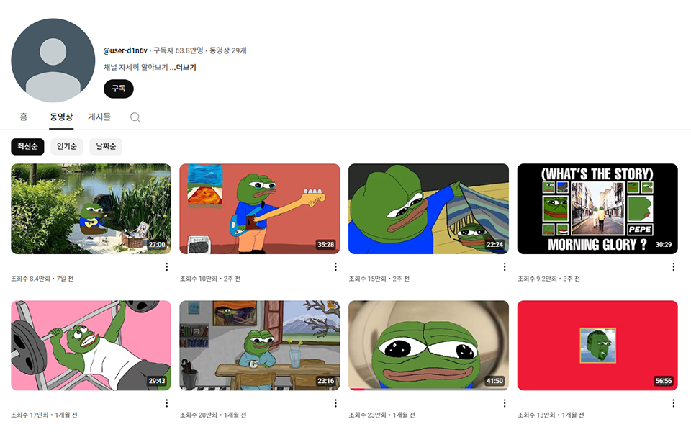Screen dimensions: 691x432
Task: Open options menu for 56:56 video
Action: click(673, 403)
